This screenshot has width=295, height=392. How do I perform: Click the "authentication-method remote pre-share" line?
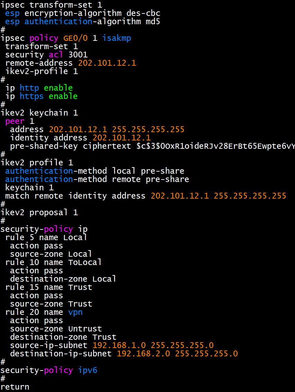97,179
